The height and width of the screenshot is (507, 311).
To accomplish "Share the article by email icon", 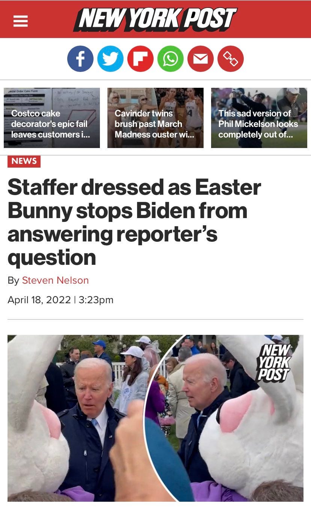I will [x=201, y=59].
